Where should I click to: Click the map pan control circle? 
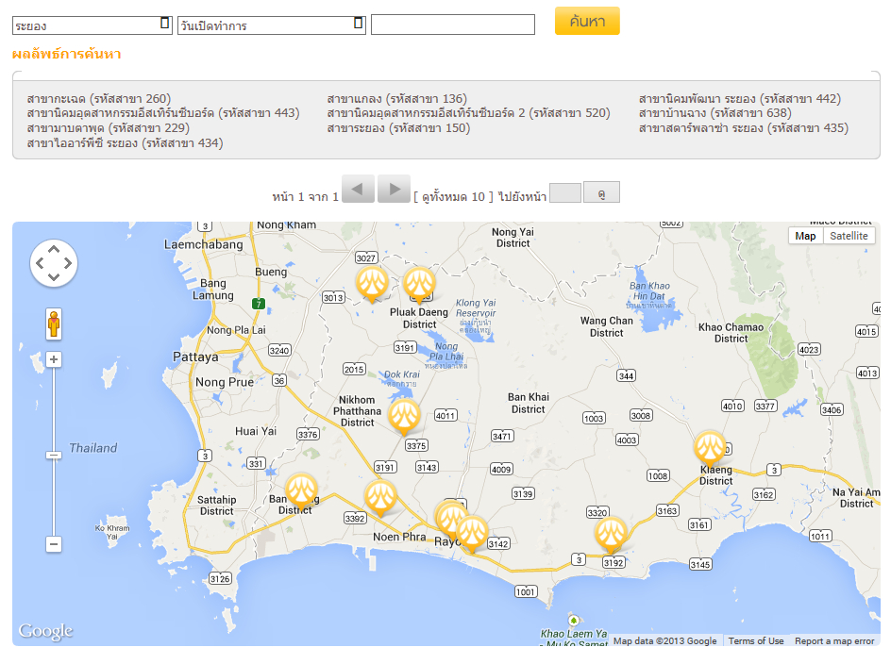pyautogui.click(x=54, y=263)
